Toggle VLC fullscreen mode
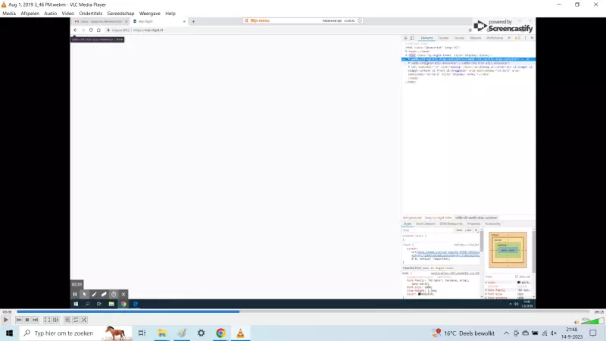This screenshot has width=606, height=341. pyautogui.click(x=48, y=321)
